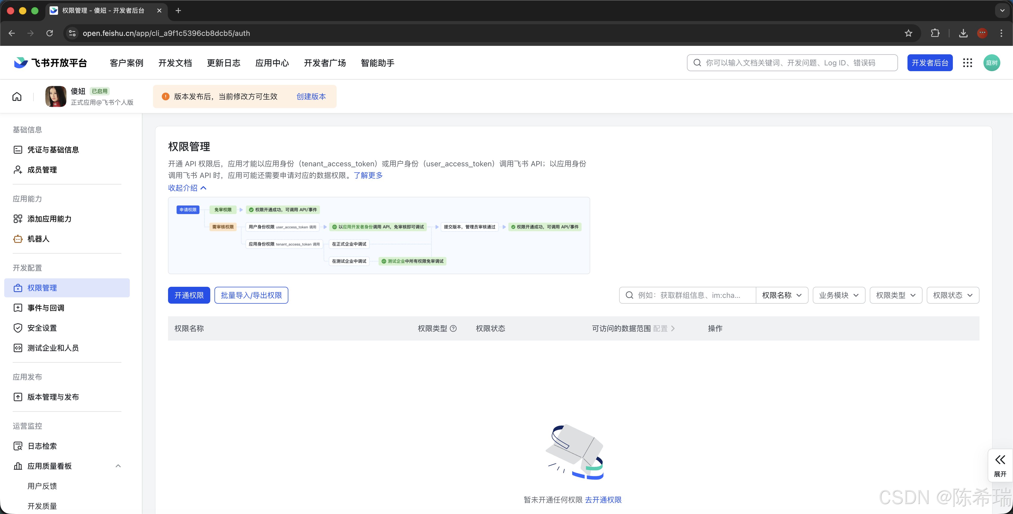Open 添加应用能力 panel
Viewport: 1013px width, 514px height.
pos(49,219)
